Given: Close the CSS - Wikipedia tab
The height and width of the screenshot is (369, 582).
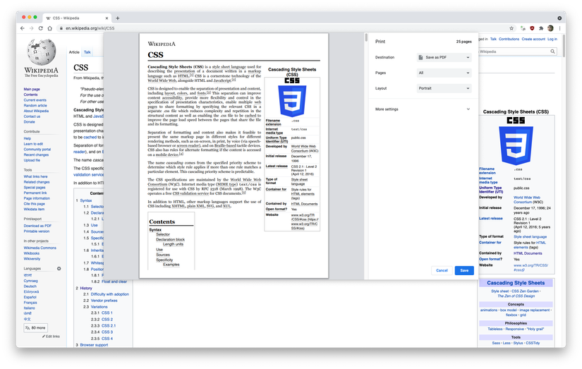Looking at the screenshot, I should point(107,18).
